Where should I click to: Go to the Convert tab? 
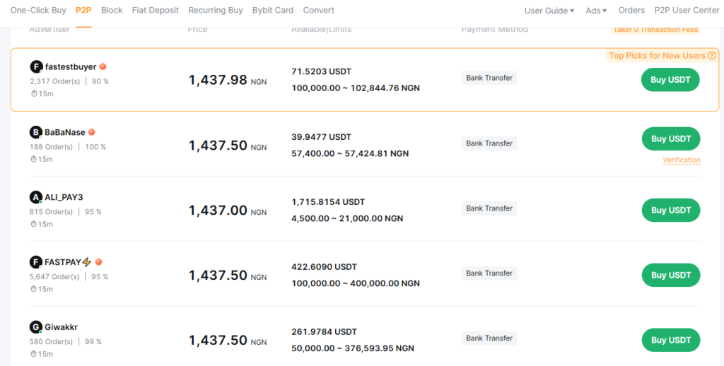[318, 11]
